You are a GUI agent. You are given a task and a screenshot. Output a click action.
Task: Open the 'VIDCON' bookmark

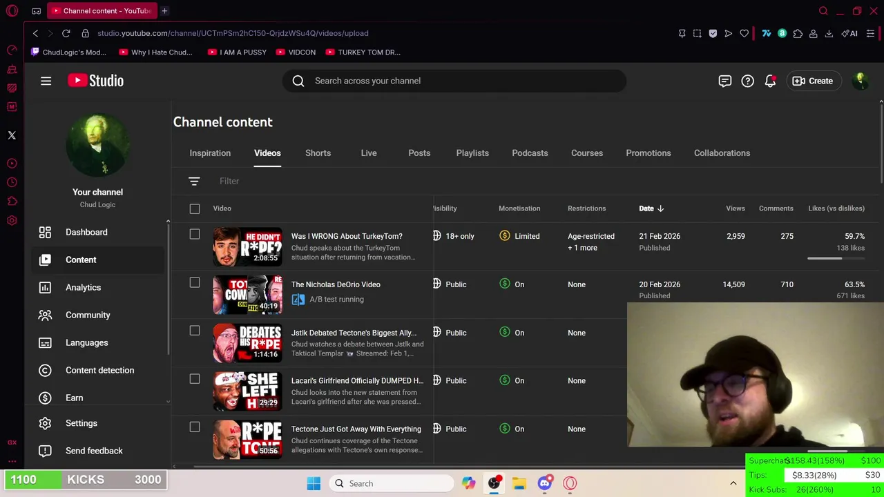tap(296, 52)
